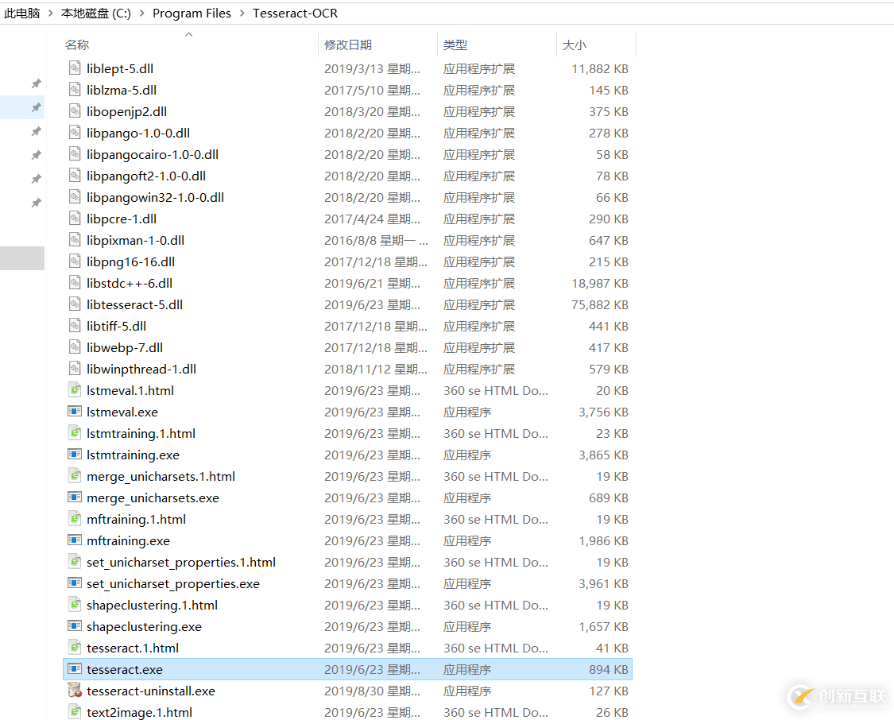Click the 2016/8/8 modified date entry
Viewport: 894px width, 720px height.
coord(376,241)
